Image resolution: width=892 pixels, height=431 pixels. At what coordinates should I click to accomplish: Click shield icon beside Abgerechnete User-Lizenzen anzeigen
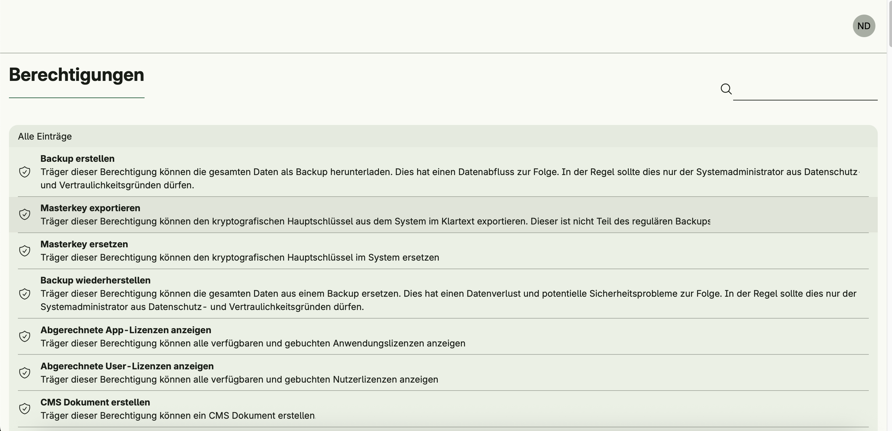coord(25,373)
